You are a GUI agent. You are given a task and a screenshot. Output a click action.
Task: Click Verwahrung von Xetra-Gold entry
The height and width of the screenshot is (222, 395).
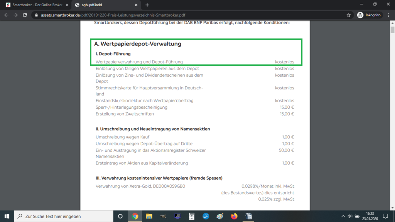(x=140, y=186)
